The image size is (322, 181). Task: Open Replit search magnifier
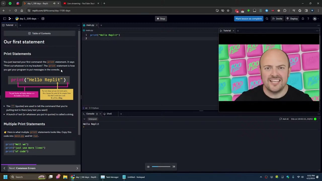[x=267, y=19]
